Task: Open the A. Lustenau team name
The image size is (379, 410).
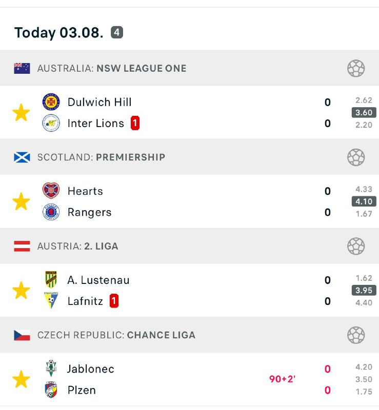Action: click(98, 280)
